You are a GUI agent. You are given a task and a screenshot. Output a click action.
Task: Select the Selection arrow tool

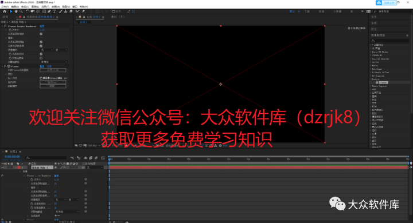[11, 11]
